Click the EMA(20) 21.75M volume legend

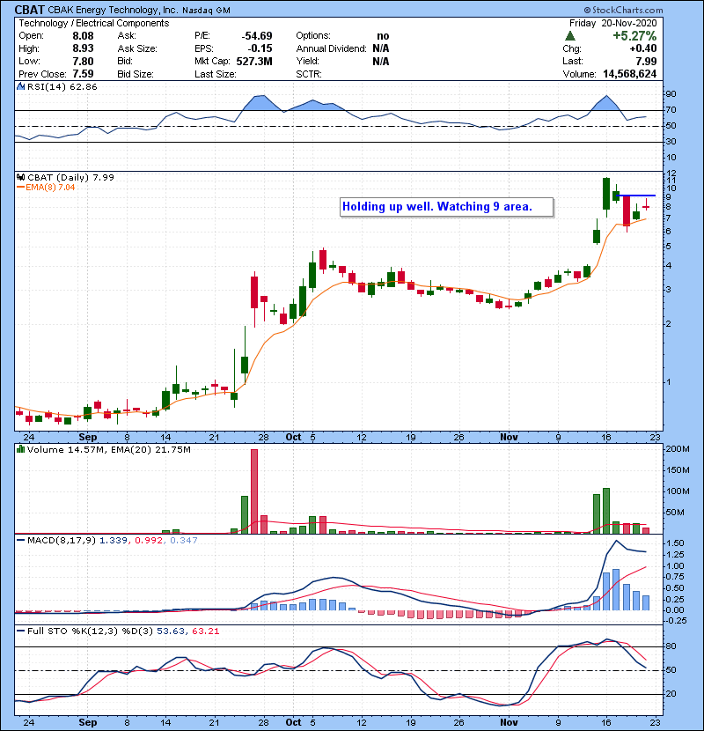tap(150, 449)
